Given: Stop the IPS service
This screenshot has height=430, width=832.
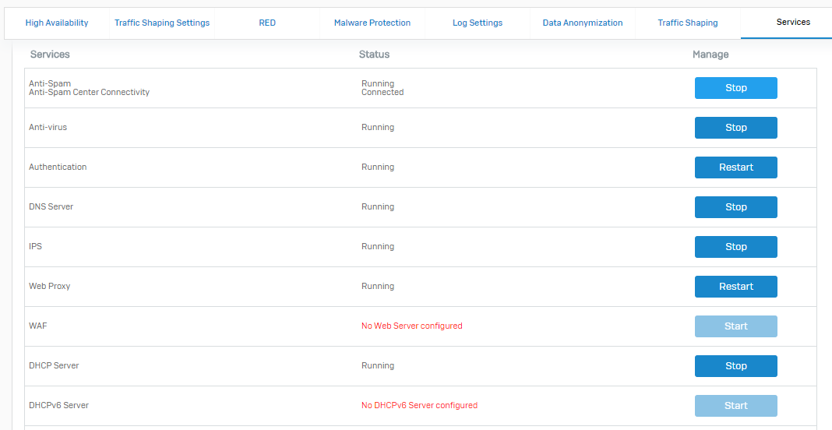Looking at the screenshot, I should point(736,247).
